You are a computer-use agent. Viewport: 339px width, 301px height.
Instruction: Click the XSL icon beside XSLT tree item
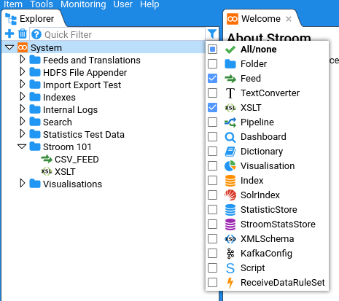[47, 171]
